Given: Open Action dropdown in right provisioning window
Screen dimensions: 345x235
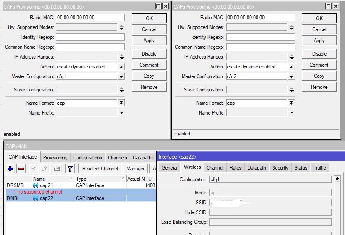Looking at the screenshot, I should [x=291, y=67].
